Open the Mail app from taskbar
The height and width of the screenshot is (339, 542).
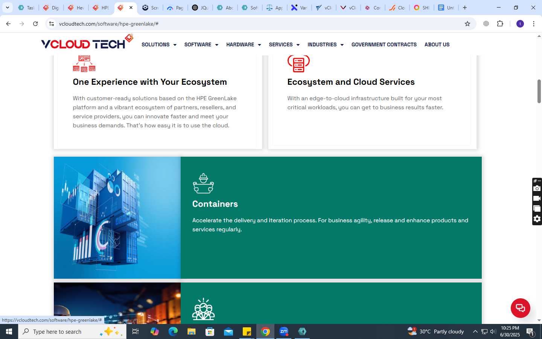tap(228, 331)
